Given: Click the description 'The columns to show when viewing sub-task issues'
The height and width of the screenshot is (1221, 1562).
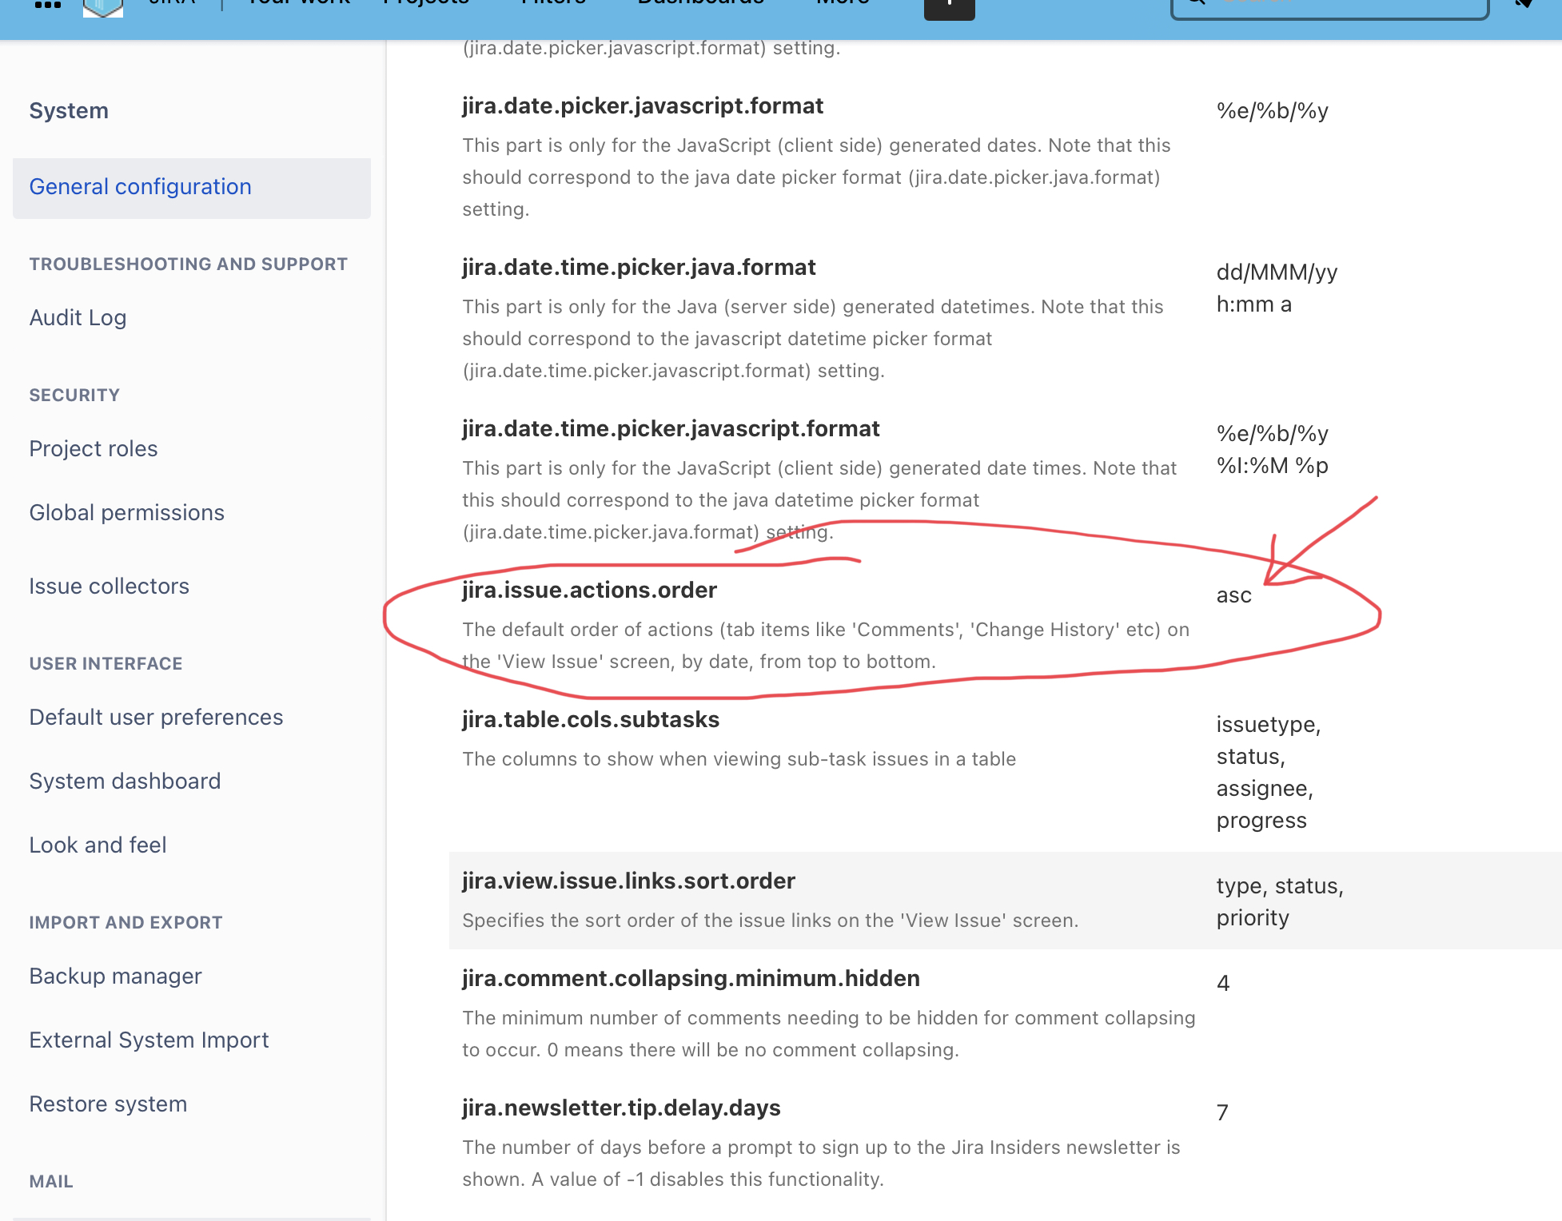Looking at the screenshot, I should (x=739, y=759).
